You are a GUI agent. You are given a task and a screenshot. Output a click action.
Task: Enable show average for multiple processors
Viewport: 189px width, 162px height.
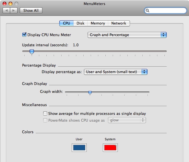point(45,113)
